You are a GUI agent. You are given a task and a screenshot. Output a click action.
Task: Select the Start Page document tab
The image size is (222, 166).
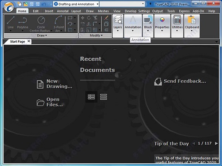pyautogui.click(x=17, y=42)
